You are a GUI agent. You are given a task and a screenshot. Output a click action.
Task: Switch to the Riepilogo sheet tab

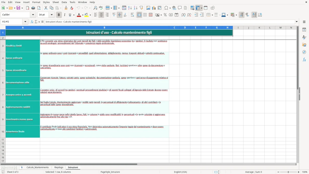coord(59,167)
